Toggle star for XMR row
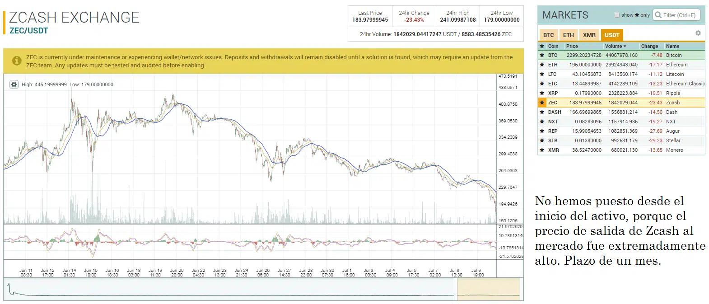709x304 pixels. tap(542, 150)
